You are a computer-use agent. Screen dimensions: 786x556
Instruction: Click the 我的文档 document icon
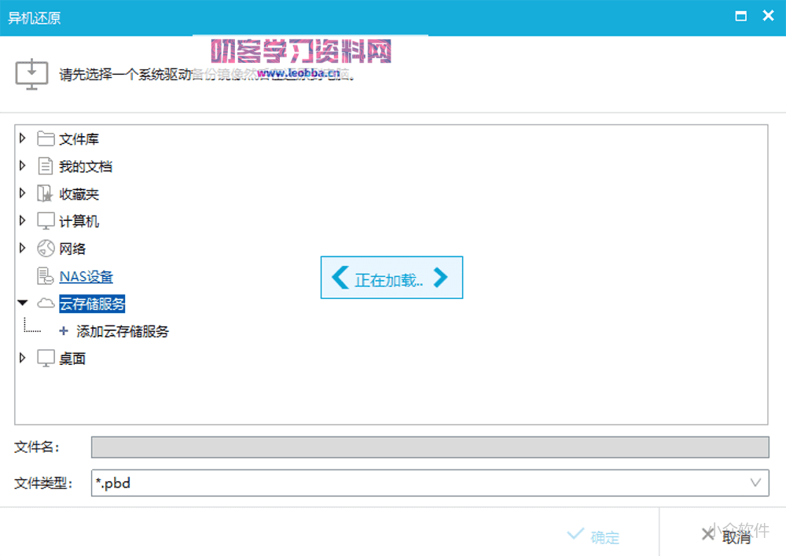coord(45,166)
